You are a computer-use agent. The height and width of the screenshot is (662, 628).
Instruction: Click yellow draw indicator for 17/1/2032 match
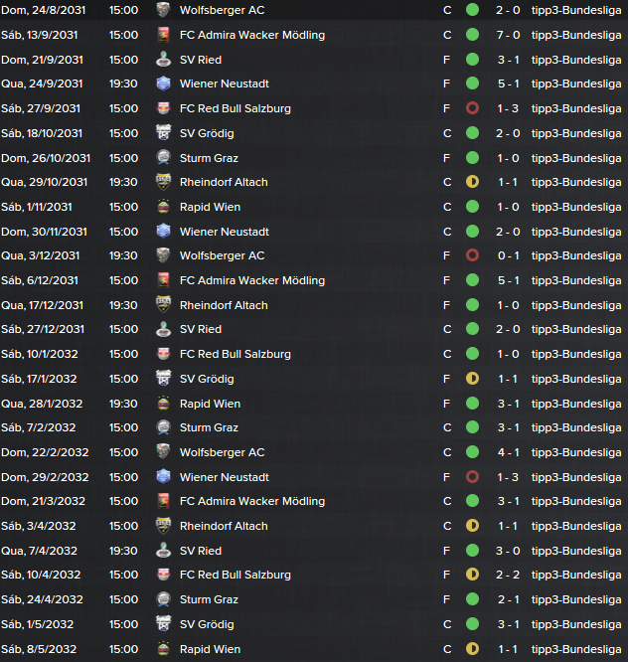click(x=472, y=379)
